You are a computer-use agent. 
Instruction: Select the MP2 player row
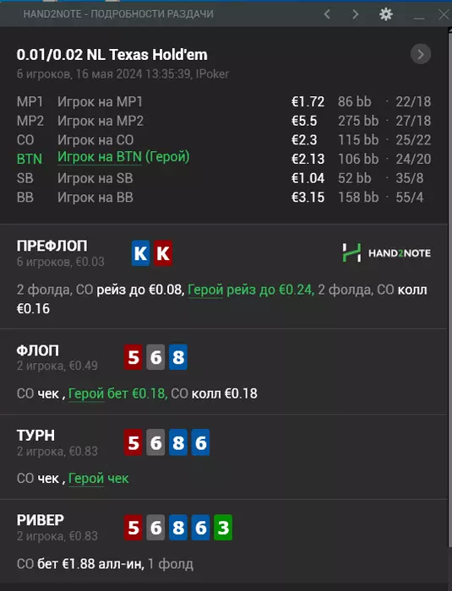[224, 121]
